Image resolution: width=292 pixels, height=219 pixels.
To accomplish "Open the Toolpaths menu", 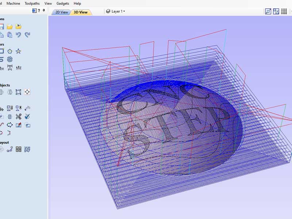I will (x=32, y=3).
